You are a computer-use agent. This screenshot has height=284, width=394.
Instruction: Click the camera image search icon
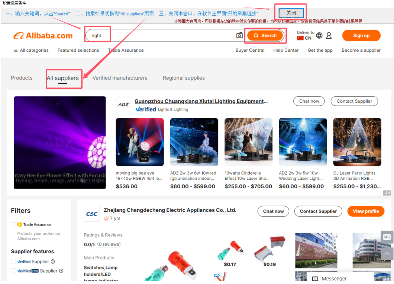[x=239, y=35]
